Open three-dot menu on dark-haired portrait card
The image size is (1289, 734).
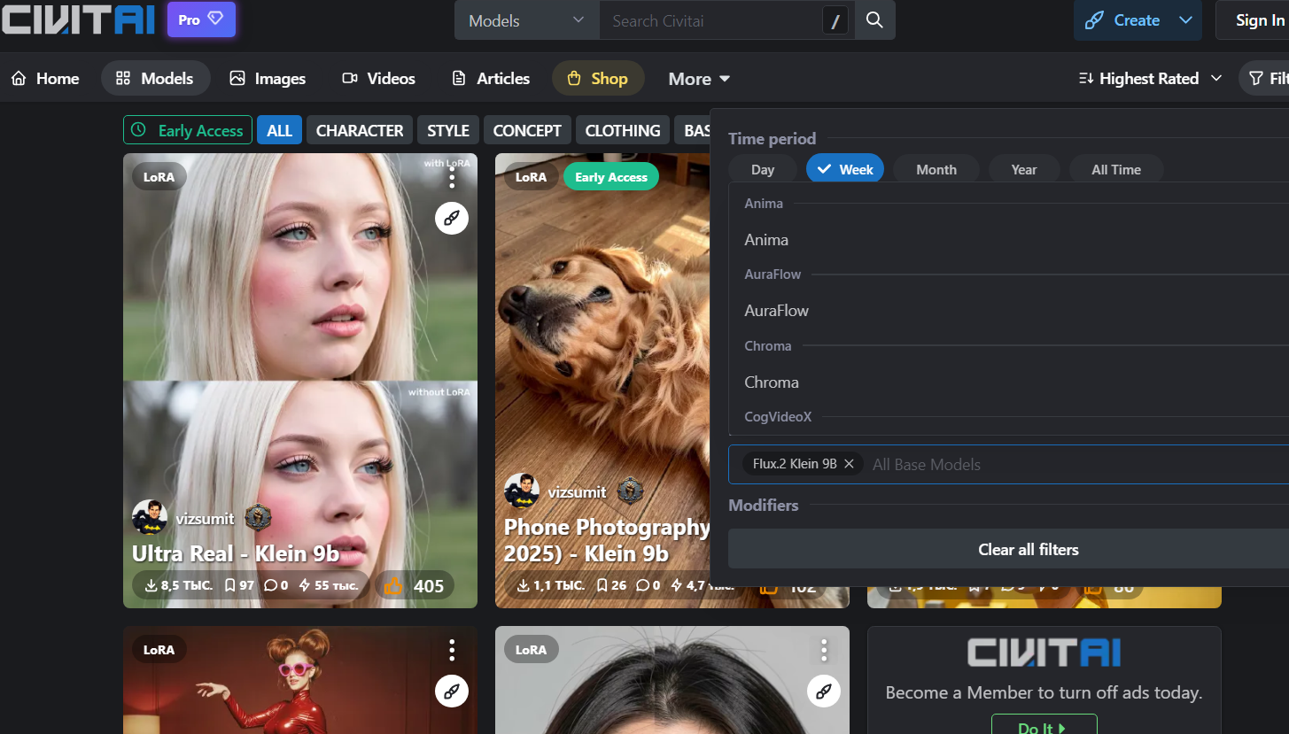(824, 651)
